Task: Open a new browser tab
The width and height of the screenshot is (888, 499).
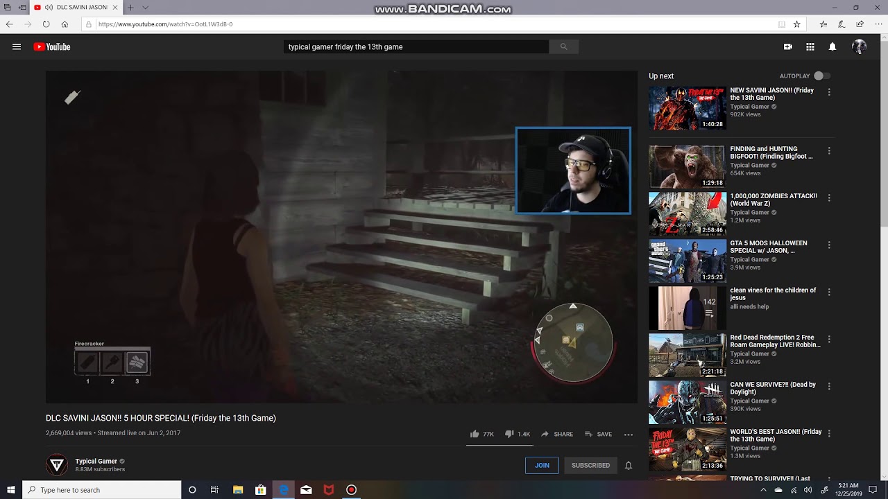Action: 130,8
